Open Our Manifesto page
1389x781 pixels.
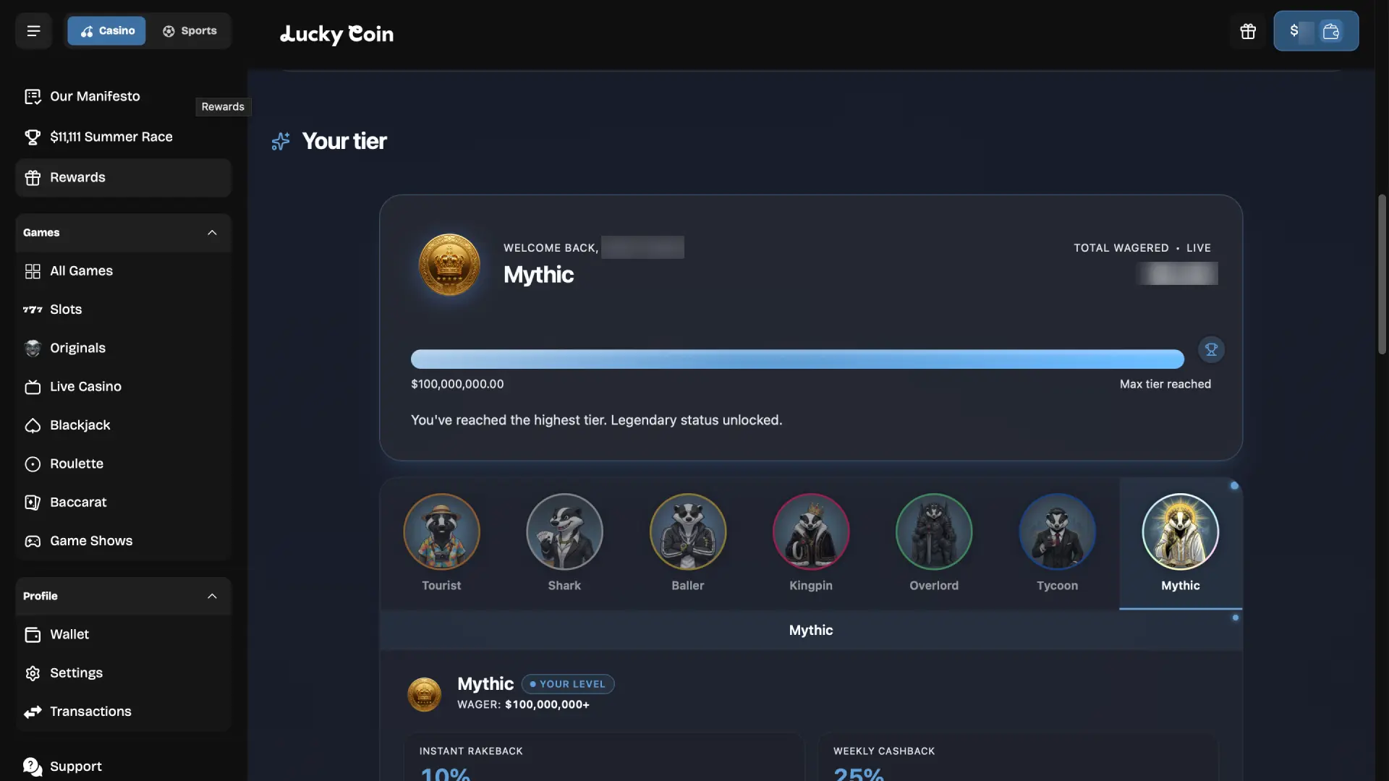click(123, 96)
